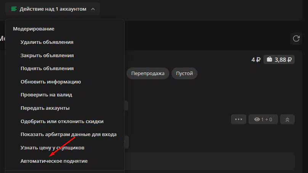Viewport: 308px width, 173px height.
Task: Collapse the 'Действие над 1 аккаунтом' dropdown
Action: pos(53,9)
